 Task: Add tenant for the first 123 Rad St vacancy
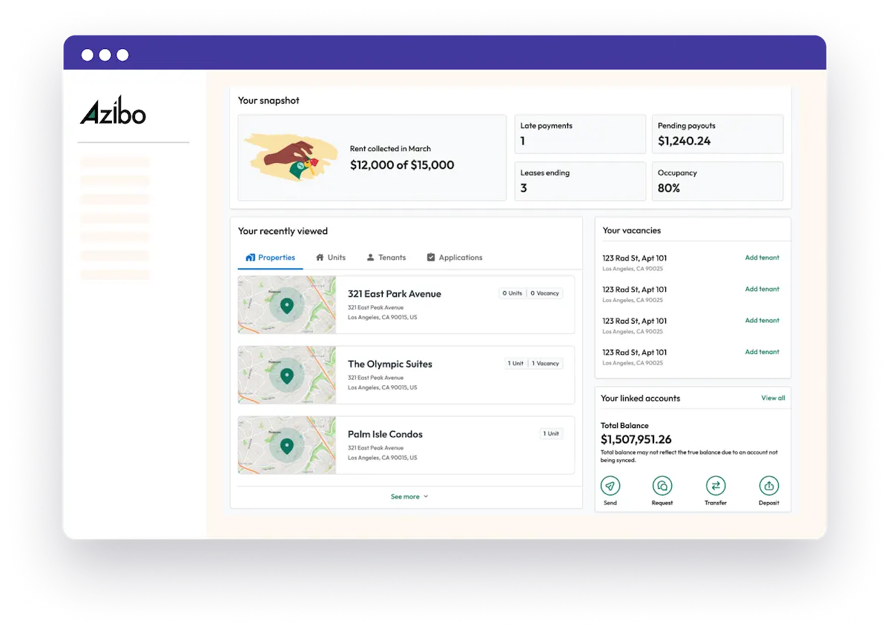click(x=762, y=257)
